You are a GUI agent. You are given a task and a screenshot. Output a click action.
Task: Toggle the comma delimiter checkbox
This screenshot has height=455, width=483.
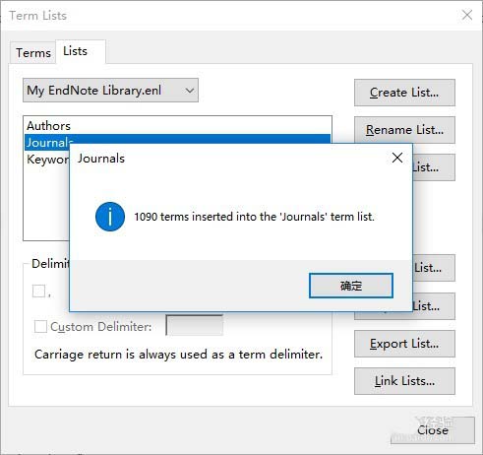click(39, 291)
